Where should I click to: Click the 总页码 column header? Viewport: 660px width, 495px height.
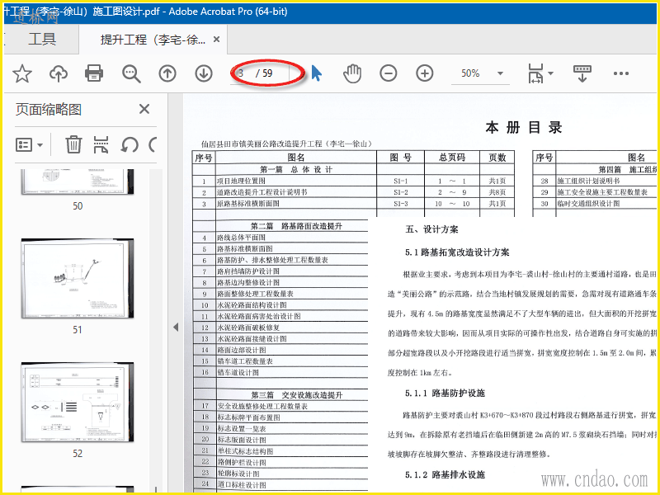pyautogui.click(x=452, y=158)
